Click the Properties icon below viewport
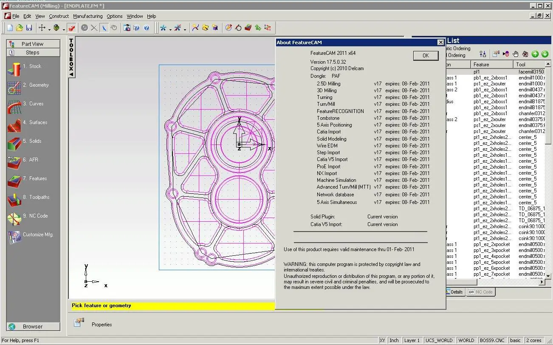Screen dimensions: 553x345 click(79, 323)
